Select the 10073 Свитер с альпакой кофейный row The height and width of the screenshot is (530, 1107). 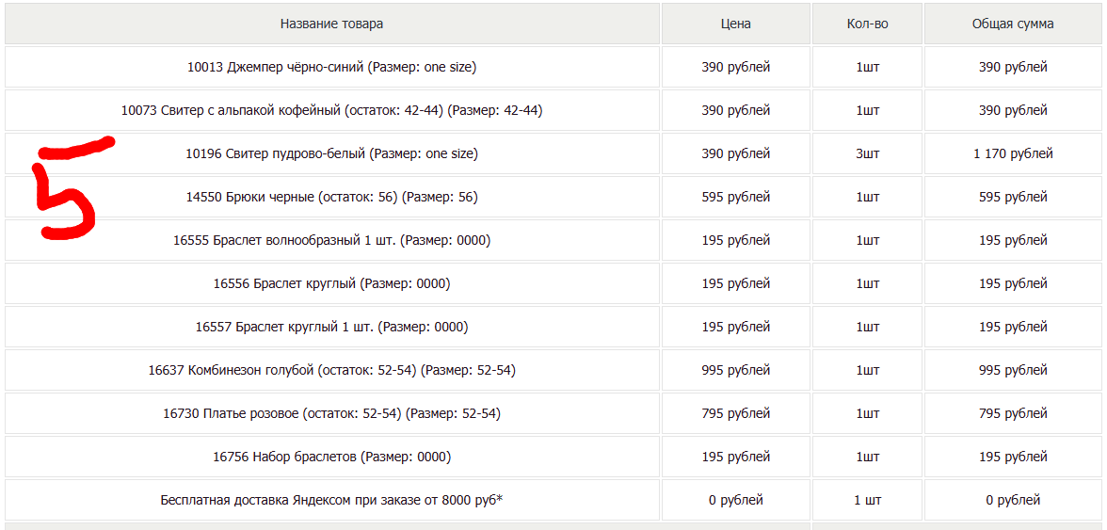pos(331,110)
